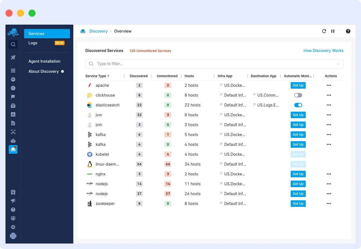Select the highlighted binoculars Discovery icon

pos(13,149)
